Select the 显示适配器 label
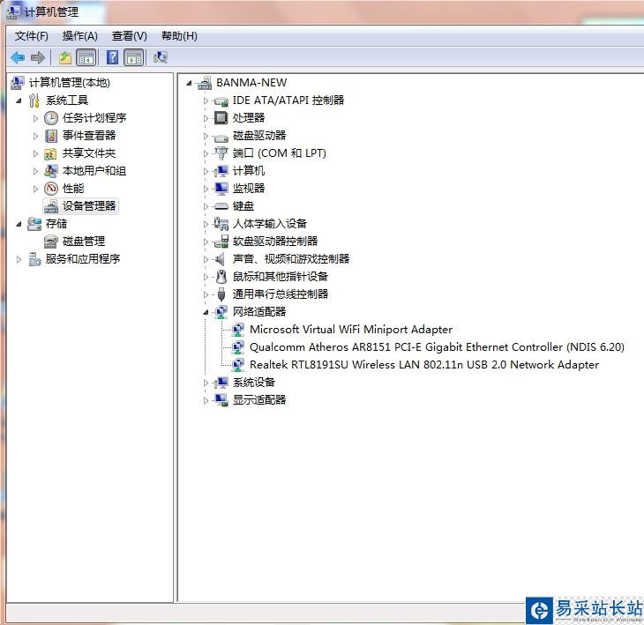Screen dimensions: 644x625 [x=259, y=400]
